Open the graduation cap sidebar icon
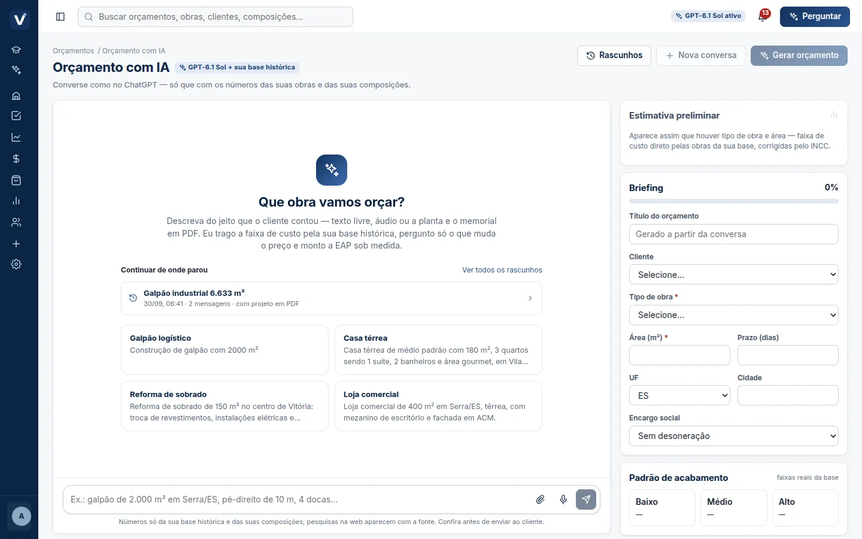This screenshot has width=862, height=539. coord(16,50)
